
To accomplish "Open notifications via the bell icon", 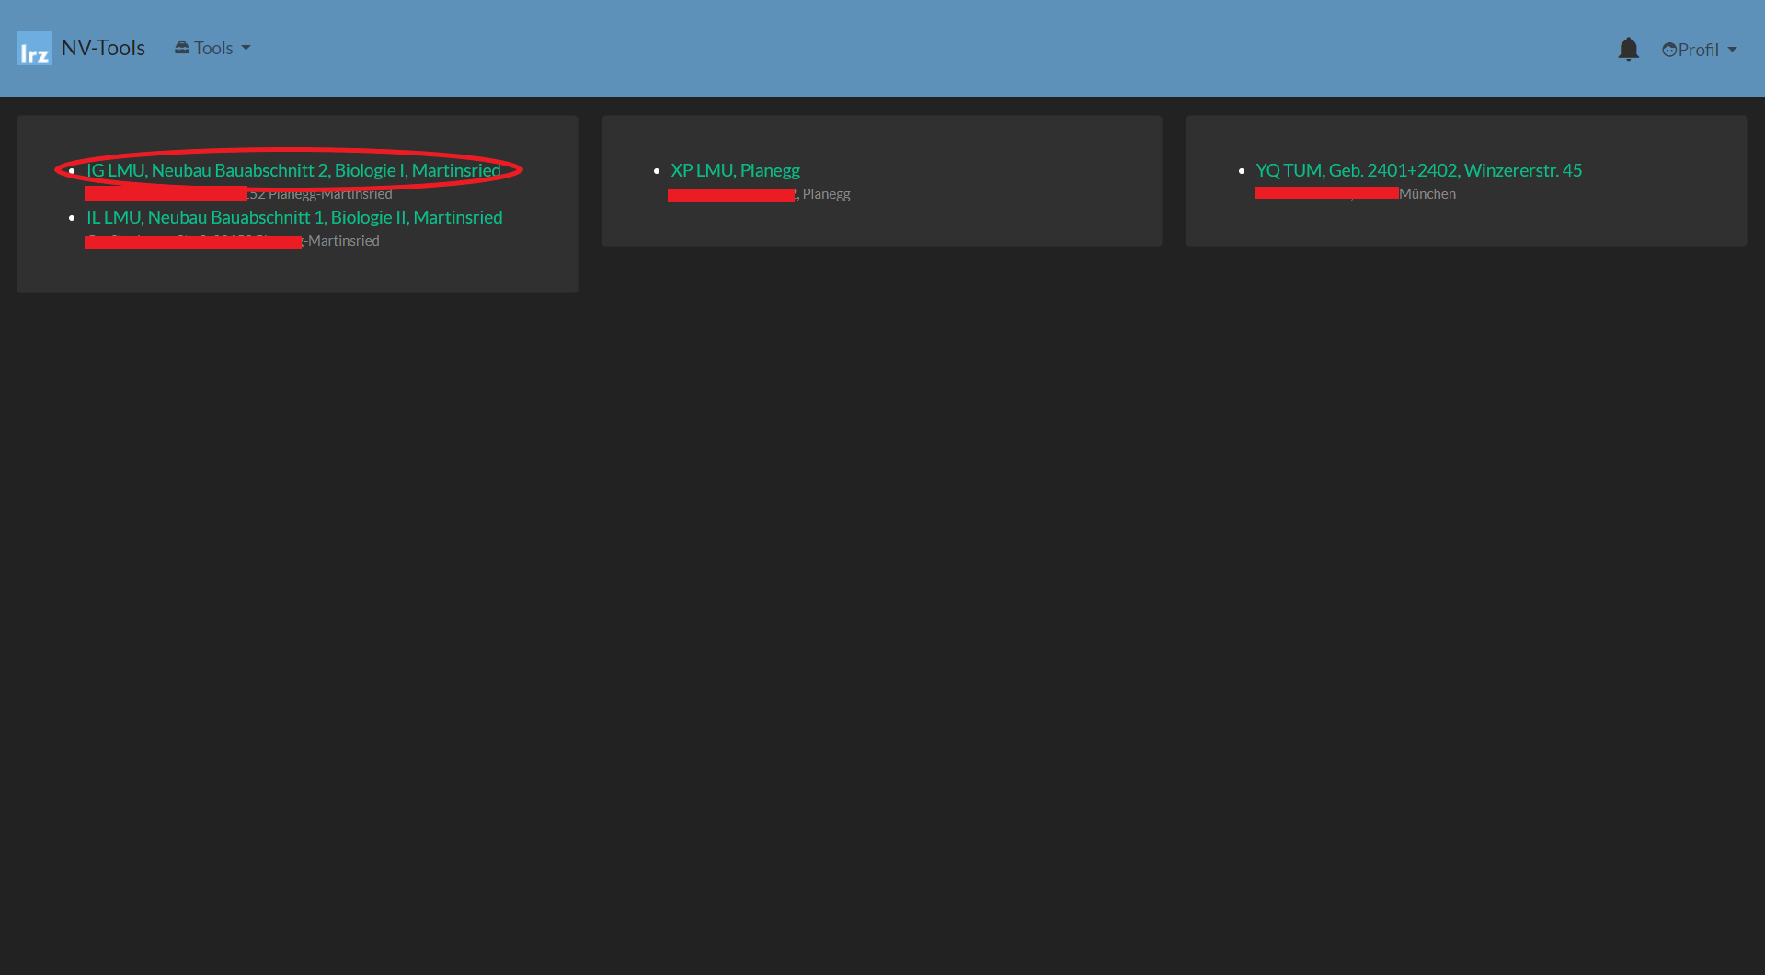I will coord(1628,49).
